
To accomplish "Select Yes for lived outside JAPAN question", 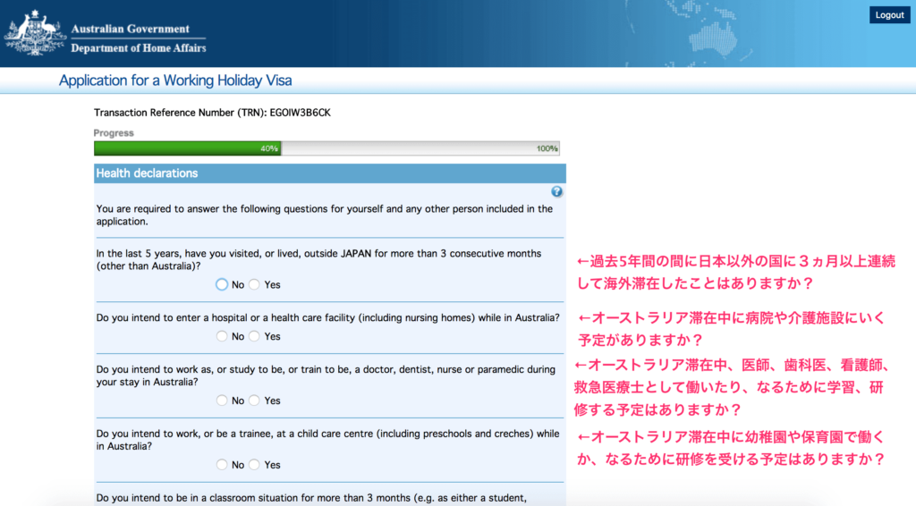I will click(254, 284).
